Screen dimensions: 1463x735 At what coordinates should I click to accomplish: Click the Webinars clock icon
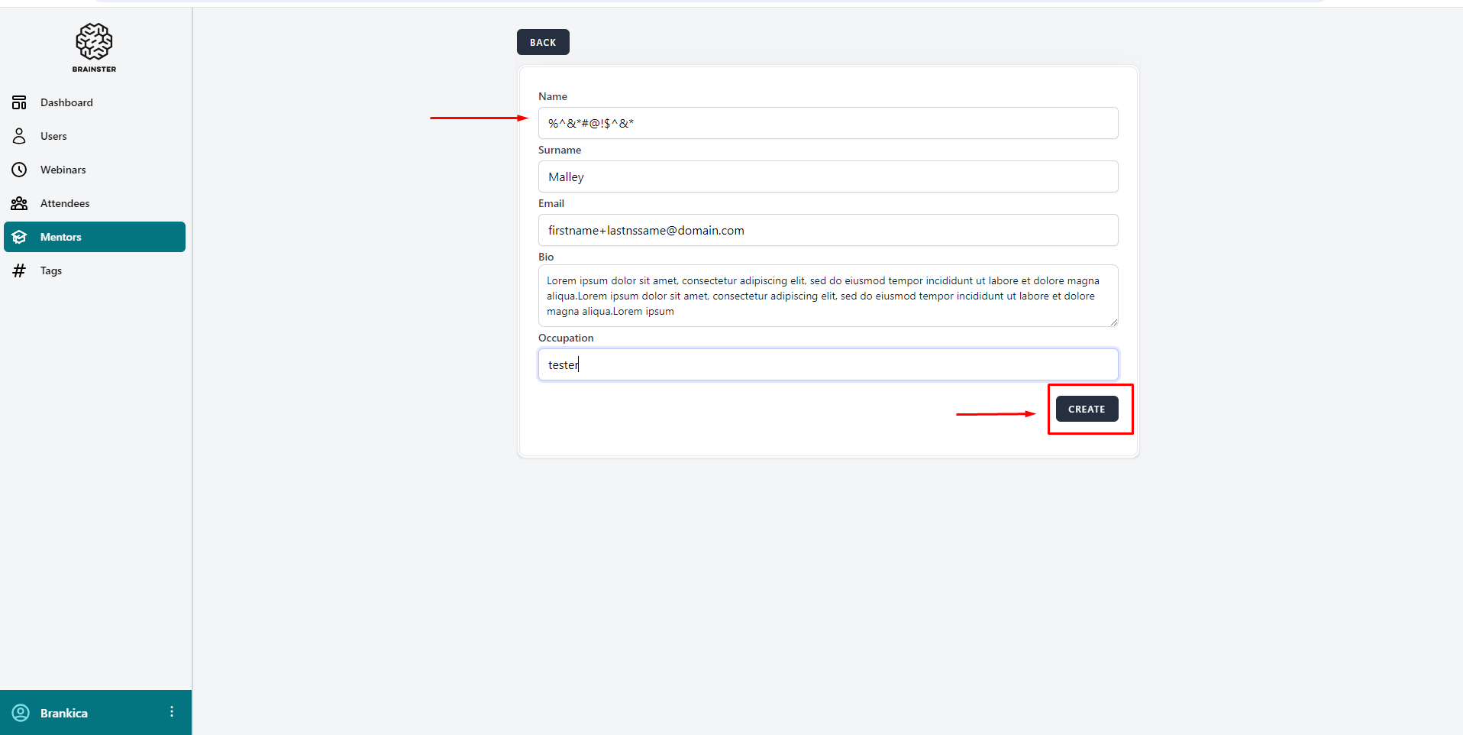19,170
